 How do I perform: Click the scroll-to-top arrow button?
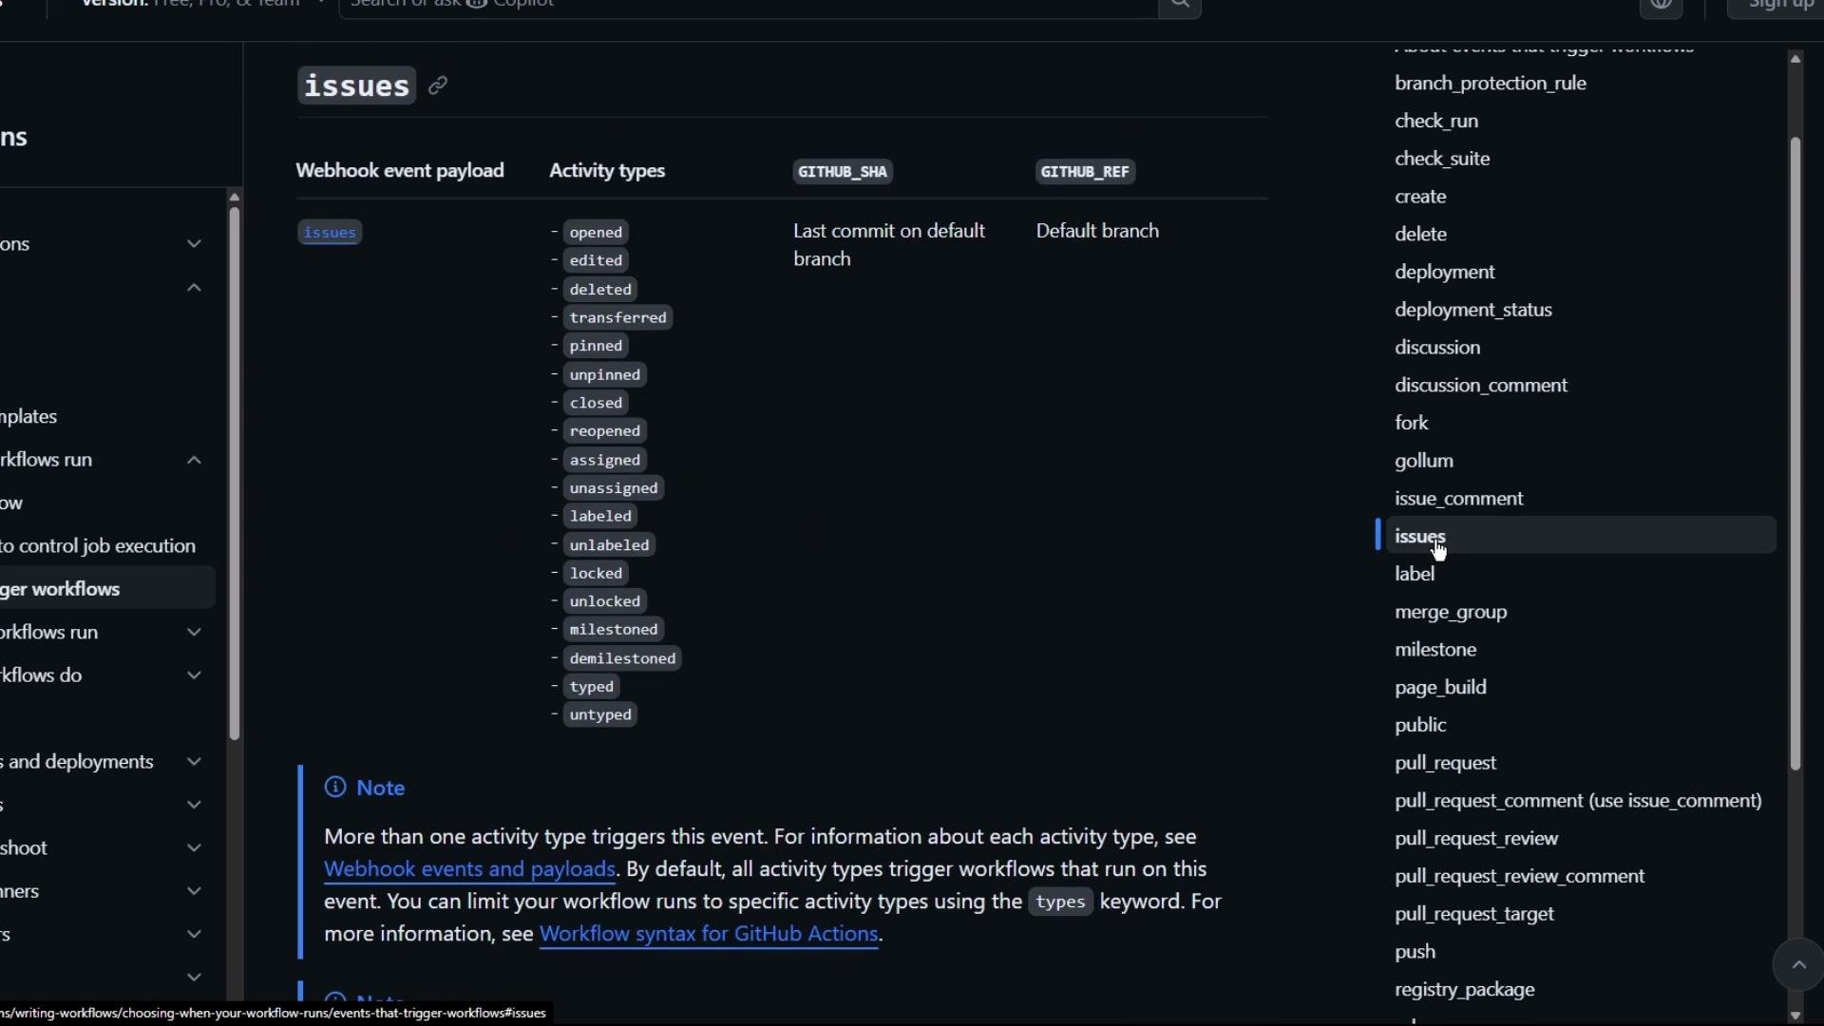click(1798, 965)
